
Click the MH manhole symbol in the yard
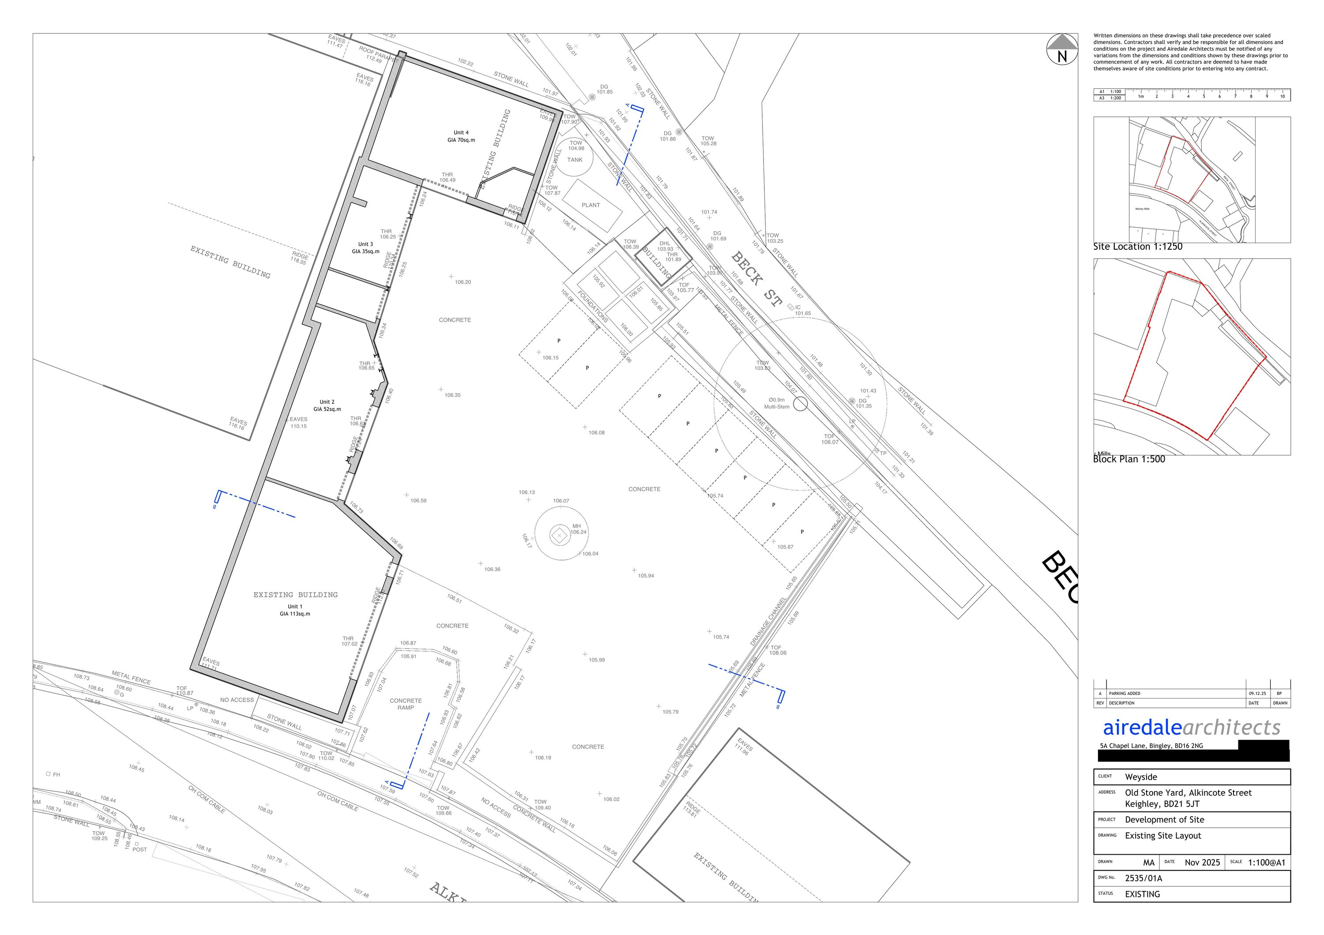point(559,536)
